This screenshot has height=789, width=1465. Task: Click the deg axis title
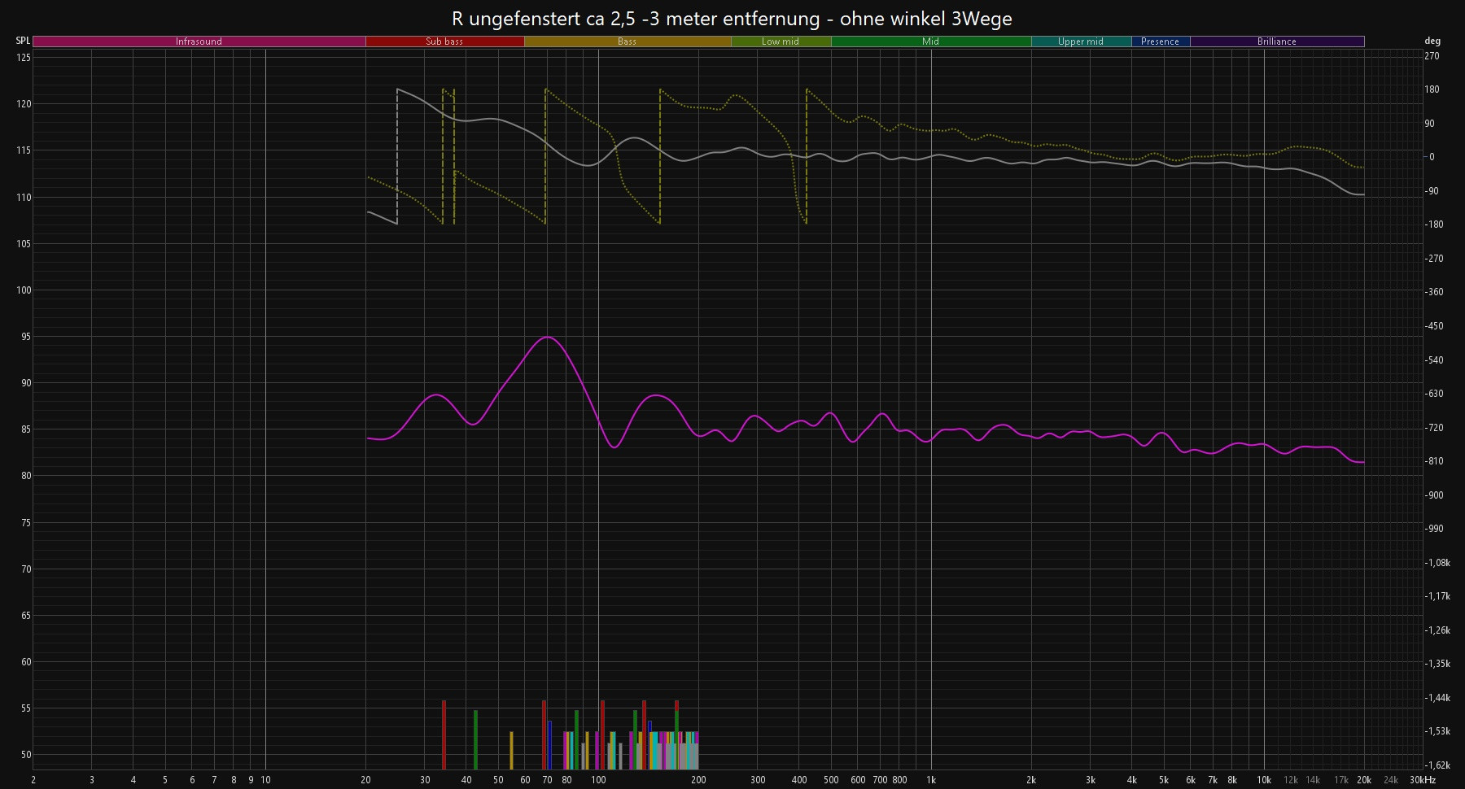click(x=1432, y=41)
